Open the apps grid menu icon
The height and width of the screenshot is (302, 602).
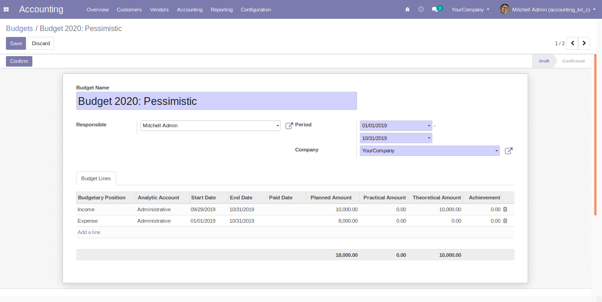[6, 10]
